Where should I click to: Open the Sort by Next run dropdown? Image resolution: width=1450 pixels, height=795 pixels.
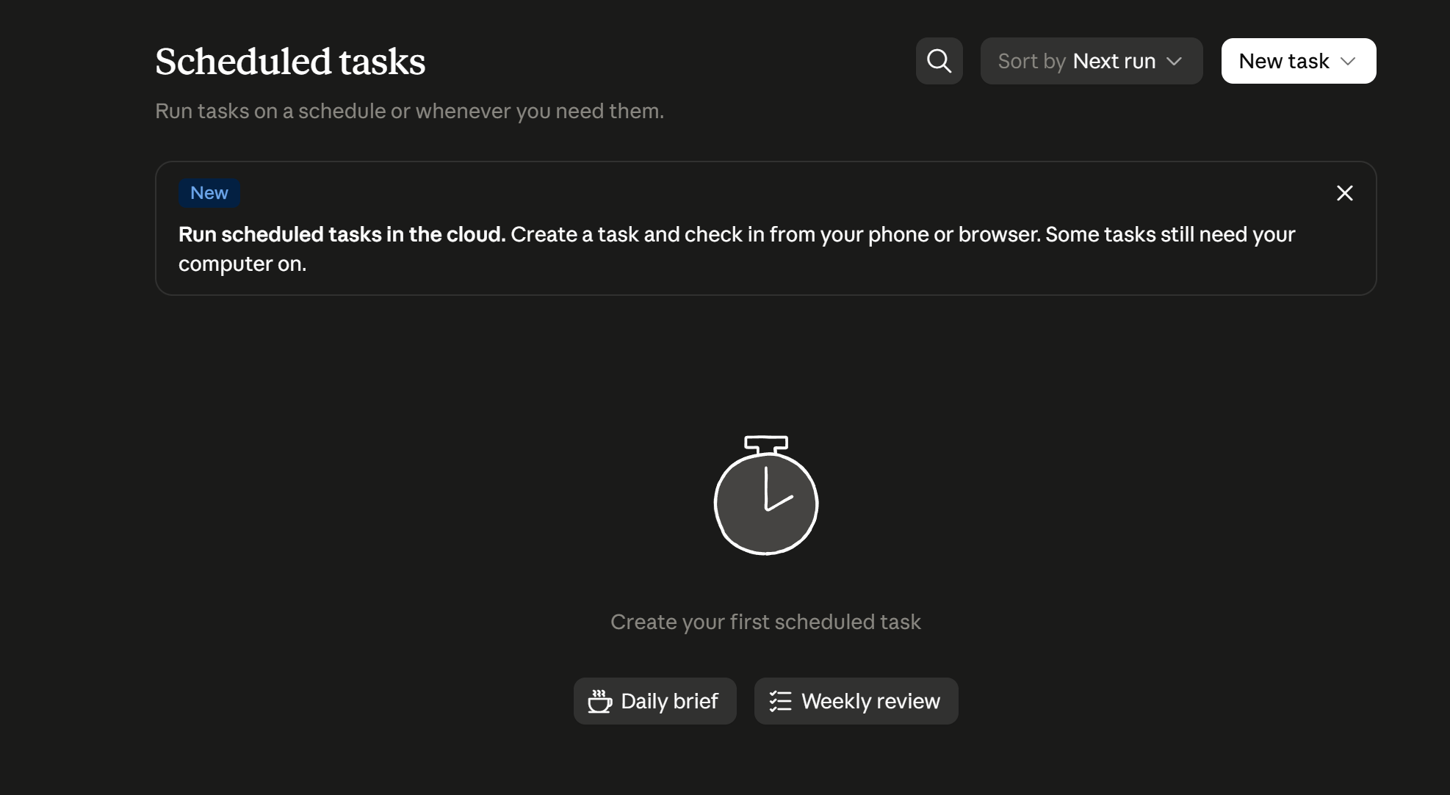tap(1091, 61)
